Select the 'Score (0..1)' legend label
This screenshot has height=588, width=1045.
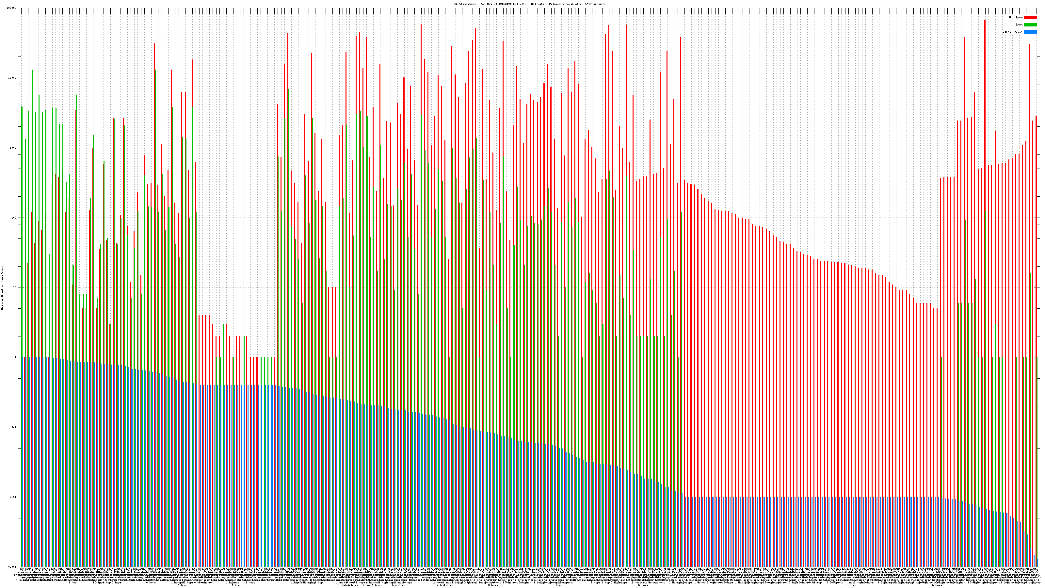point(1012,32)
